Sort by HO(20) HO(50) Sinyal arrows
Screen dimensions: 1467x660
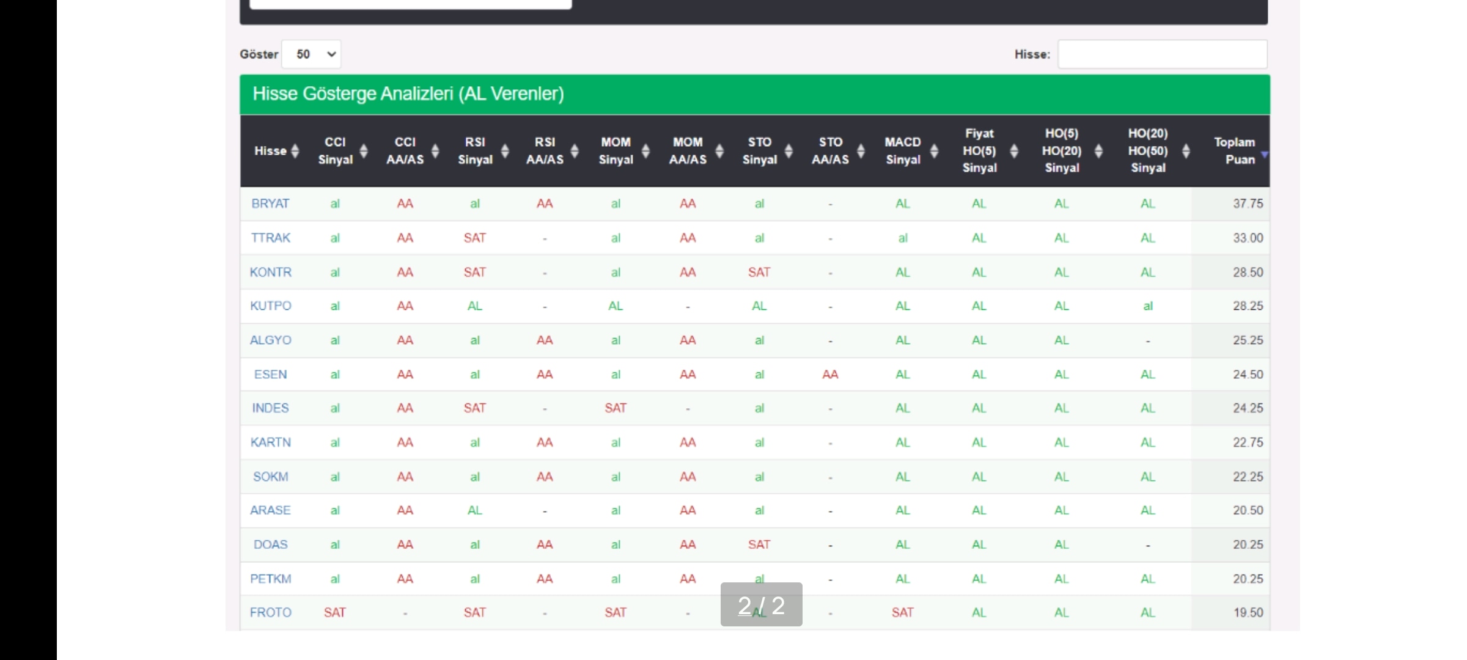tap(1186, 151)
